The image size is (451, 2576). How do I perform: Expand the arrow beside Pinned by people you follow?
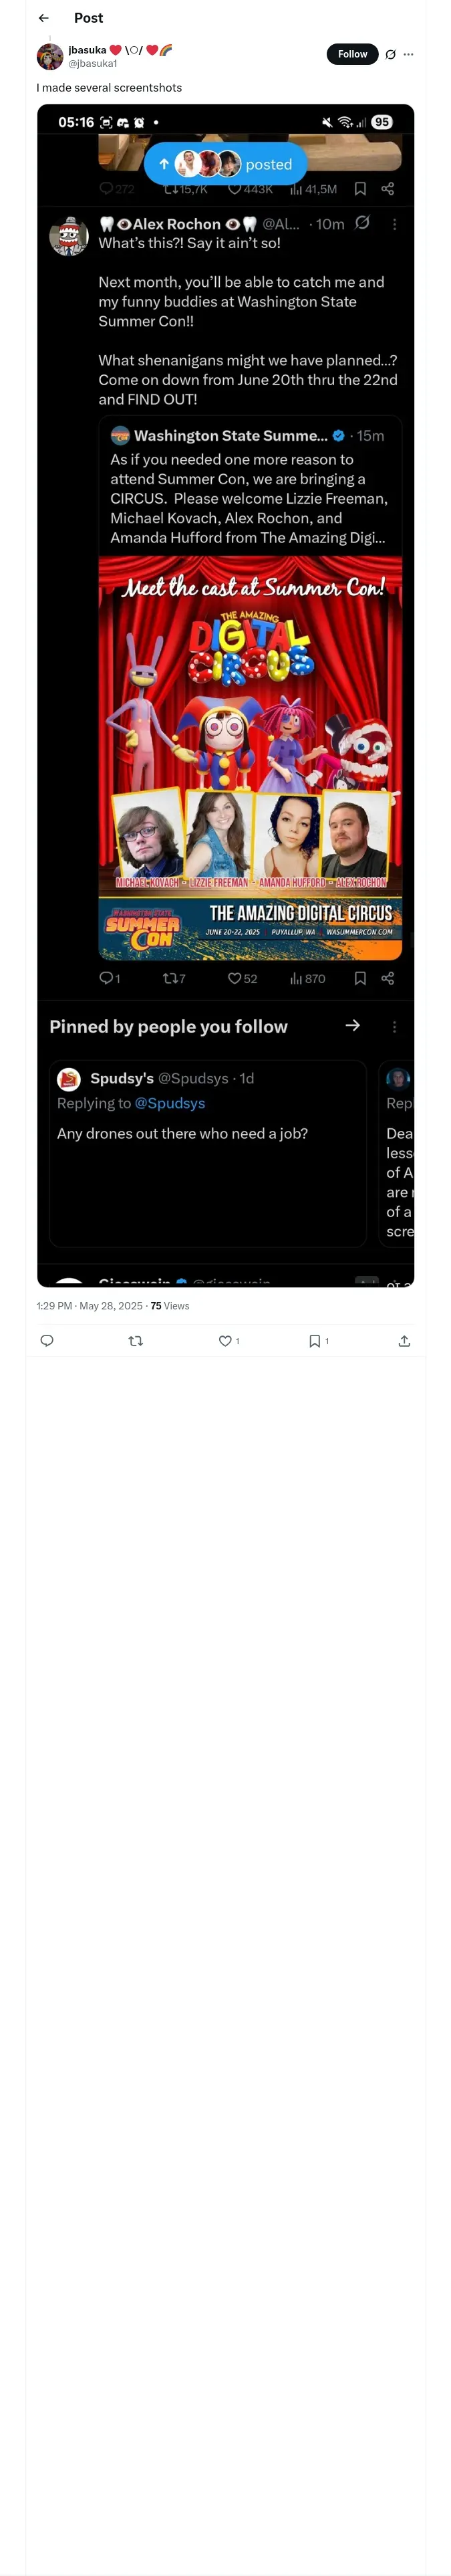pos(352,1025)
